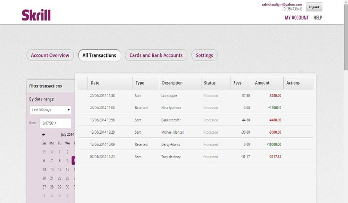Click the fee value -31.17

point(245,157)
